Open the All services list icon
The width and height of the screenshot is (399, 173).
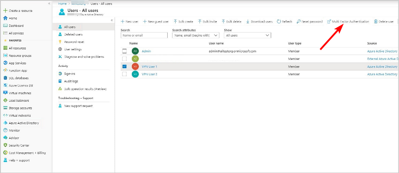tap(5, 33)
